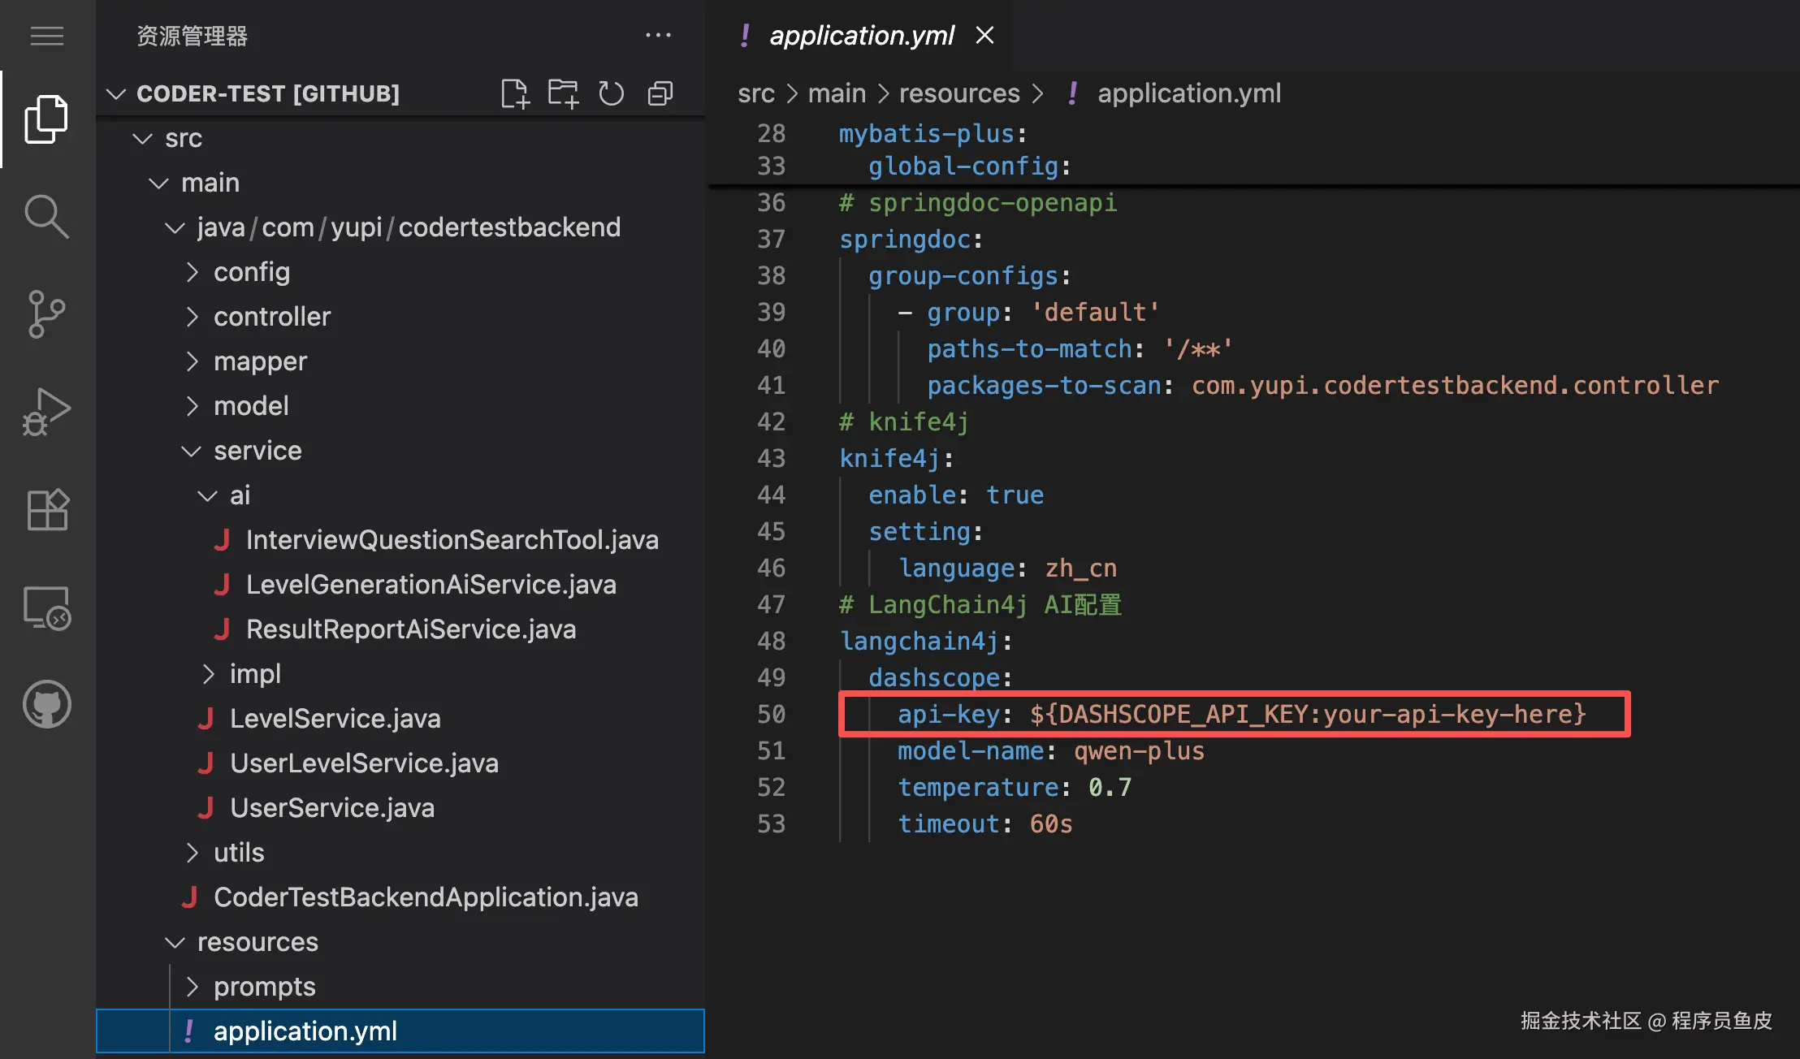Click the New Folder icon in explorer
This screenshot has width=1800, height=1059.
point(563,93)
